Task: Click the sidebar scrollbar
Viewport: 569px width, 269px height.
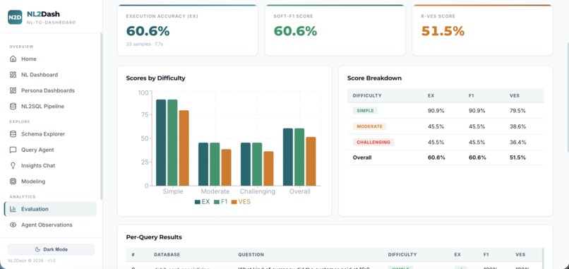Action: (x=101, y=116)
